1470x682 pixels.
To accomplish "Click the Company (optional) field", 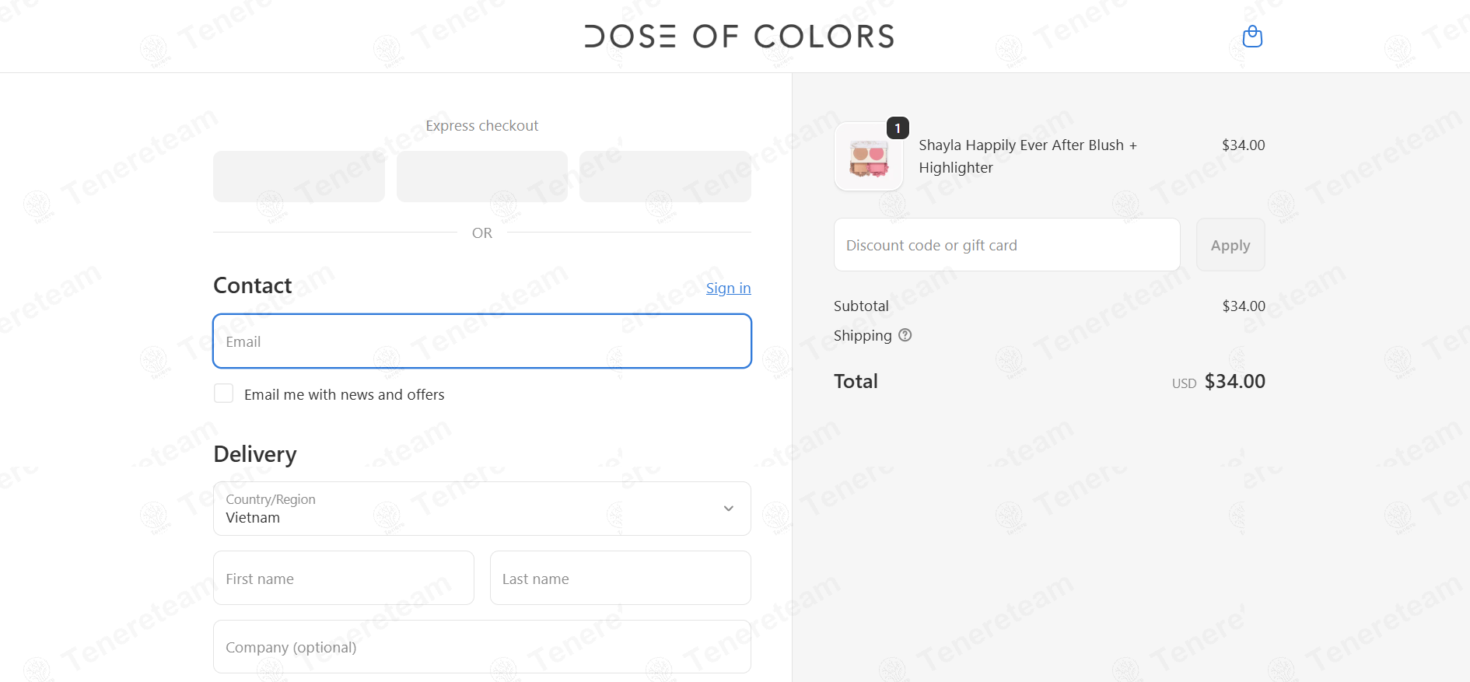I will pyautogui.click(x=482, y=647).
